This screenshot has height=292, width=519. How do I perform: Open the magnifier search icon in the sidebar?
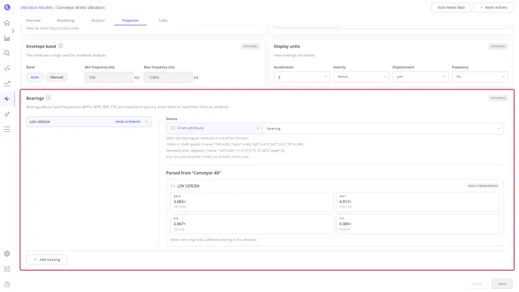(x=7, y=53)
